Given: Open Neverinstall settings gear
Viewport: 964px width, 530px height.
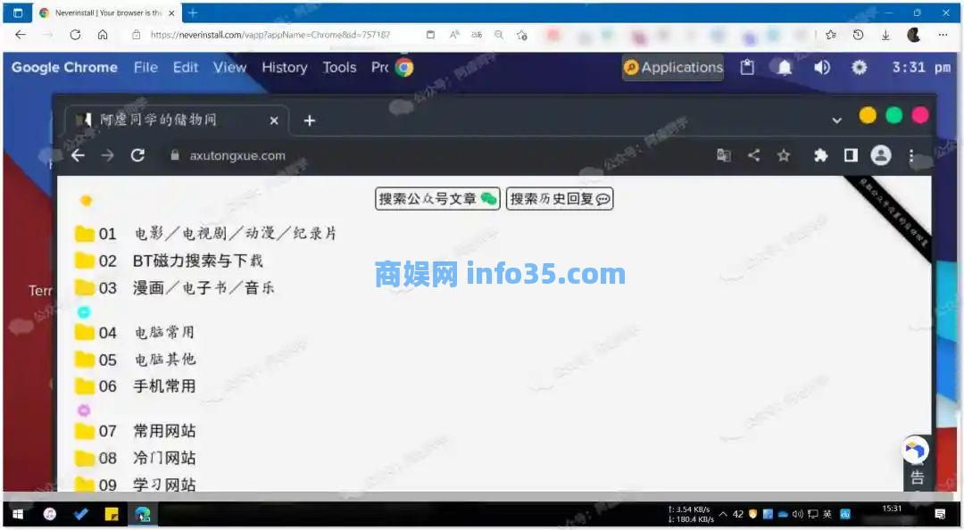Looking at the screenshot, I should coord(860,68).
